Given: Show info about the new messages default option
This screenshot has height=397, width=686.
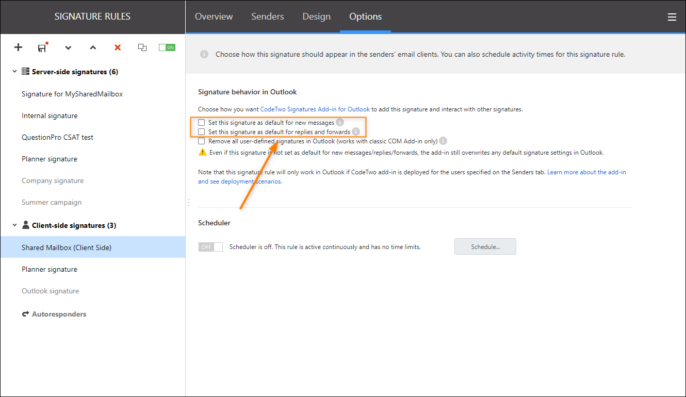Looking at the screenshot, I should point(339,122).
